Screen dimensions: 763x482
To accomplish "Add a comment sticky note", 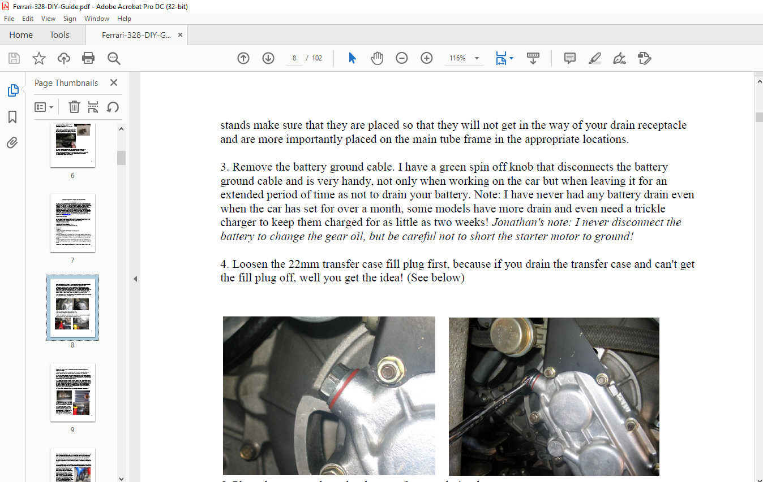I will pos(570,58).
